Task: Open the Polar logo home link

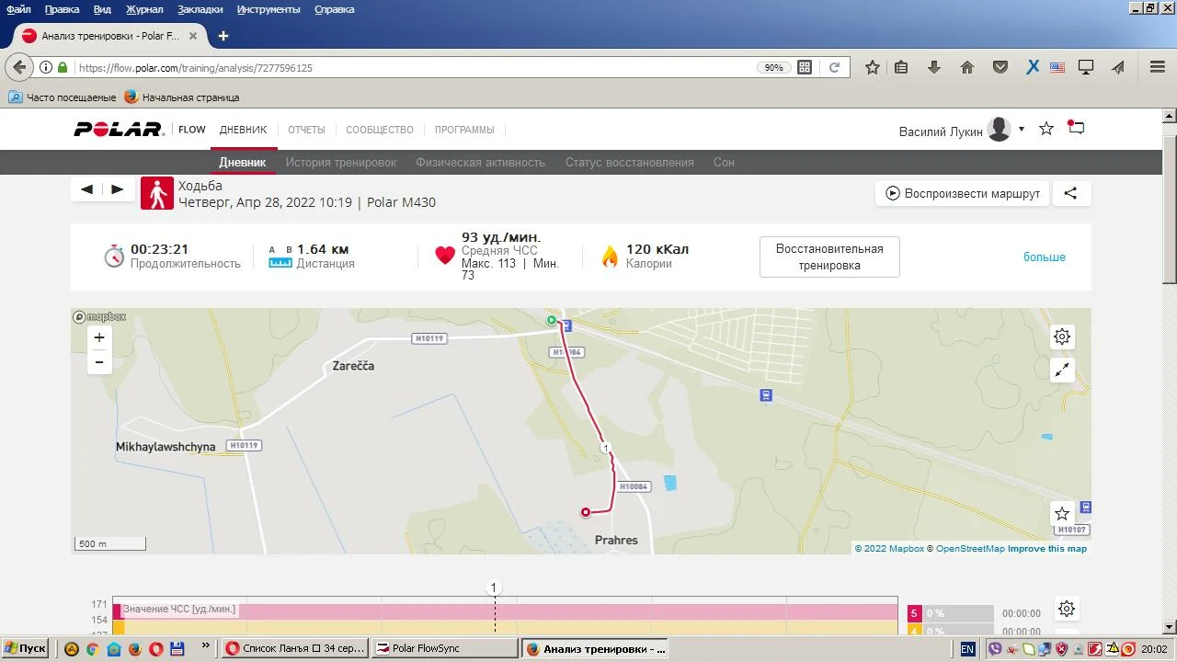Action: tap(119, 130)
